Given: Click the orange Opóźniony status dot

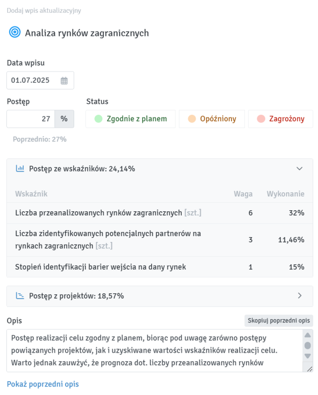Looking at the screenshot, I should coord(191,119).
